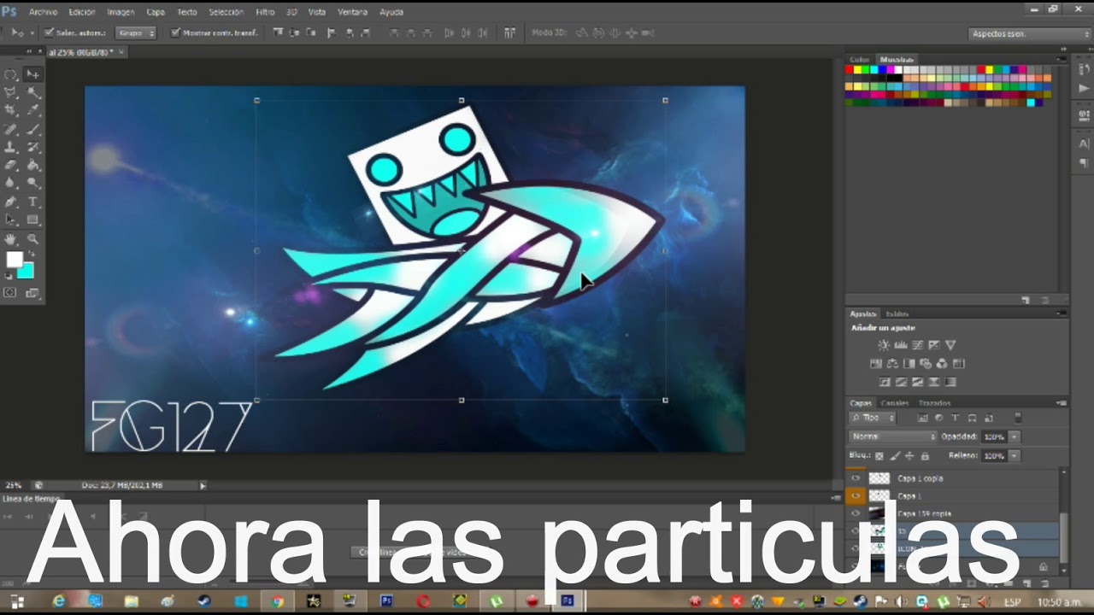Select the Clone Stamp tool
1094x615 pixels.
pos(11,148)
